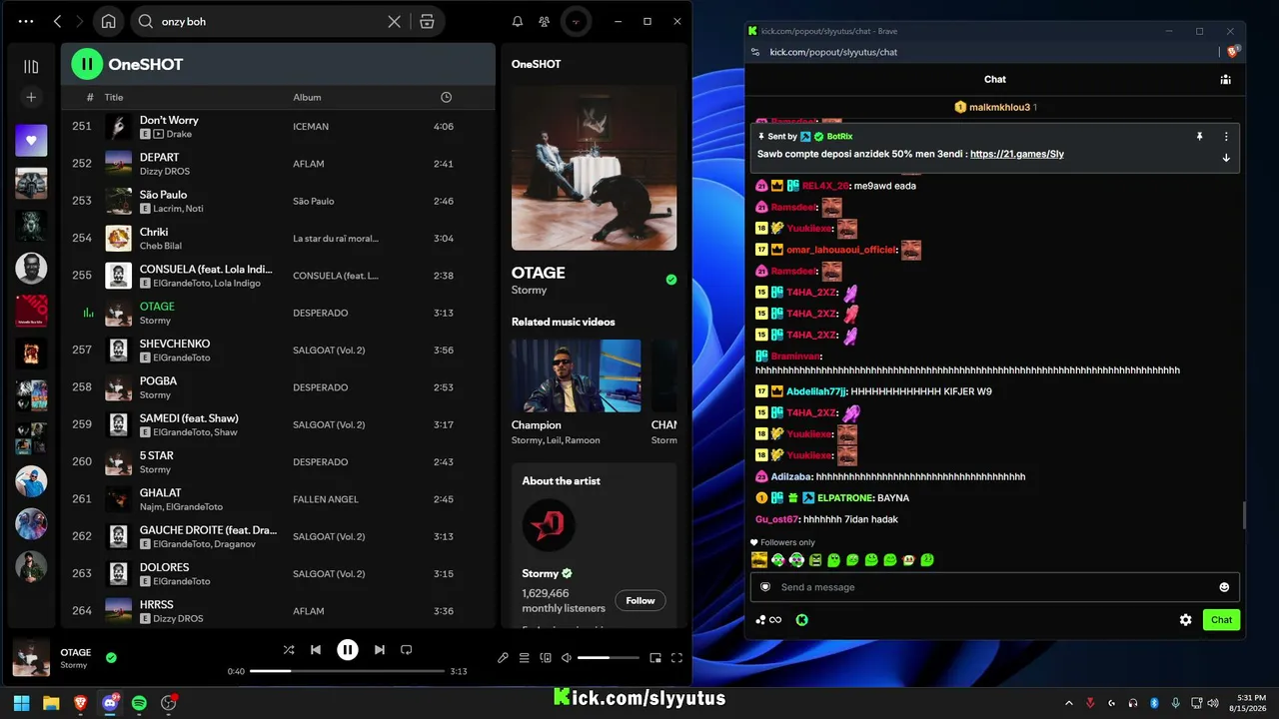Image resolution: width=1279 pixels, height=719 pixels.
Task: Toggle repeat mode
Action: [406, 650]
